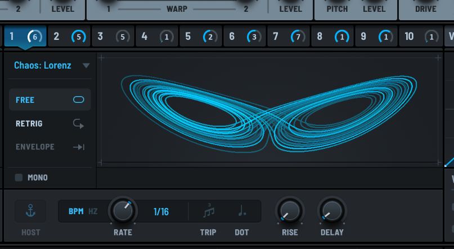Image resolution: width=454 pixels, height=249 pixels.
Task: Click the ring showing 7 on tab 7
Action: pyautogui.click(x=298, y=37)
